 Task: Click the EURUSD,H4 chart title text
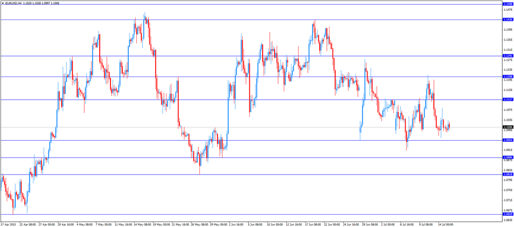[12, 2]
